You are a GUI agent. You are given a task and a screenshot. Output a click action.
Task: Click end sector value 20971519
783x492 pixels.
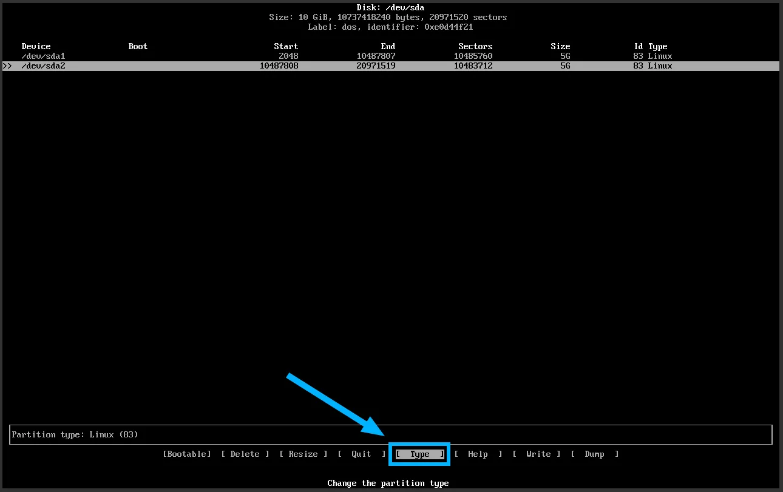click(376, 66)
